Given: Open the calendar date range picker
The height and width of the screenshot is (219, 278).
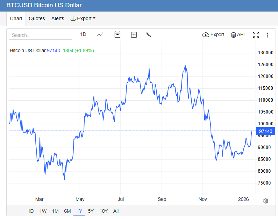Looking at the screenshot, I should pos(117,34).
